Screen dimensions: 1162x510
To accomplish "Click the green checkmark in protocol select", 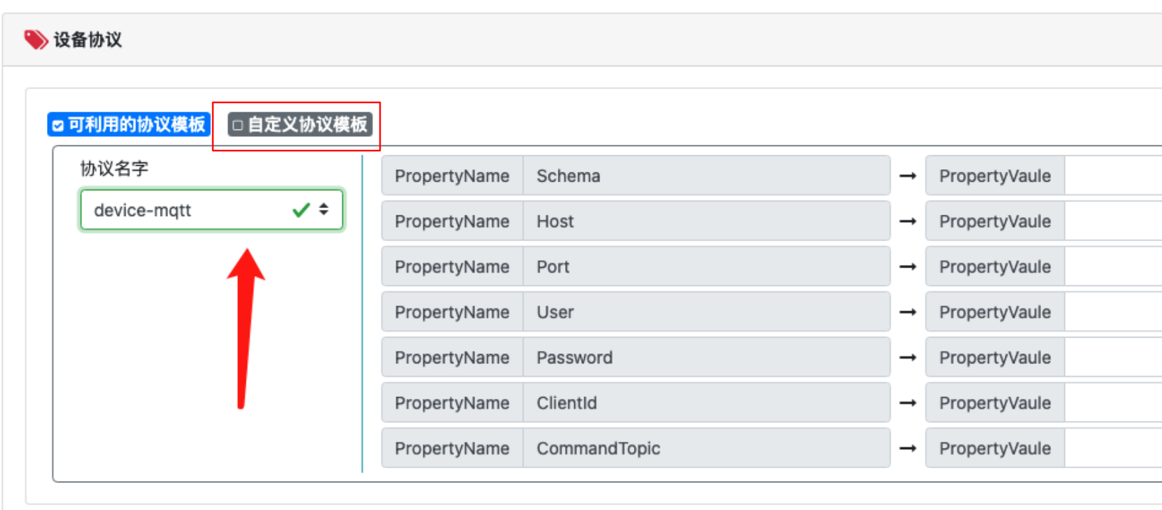I will 301,210.
